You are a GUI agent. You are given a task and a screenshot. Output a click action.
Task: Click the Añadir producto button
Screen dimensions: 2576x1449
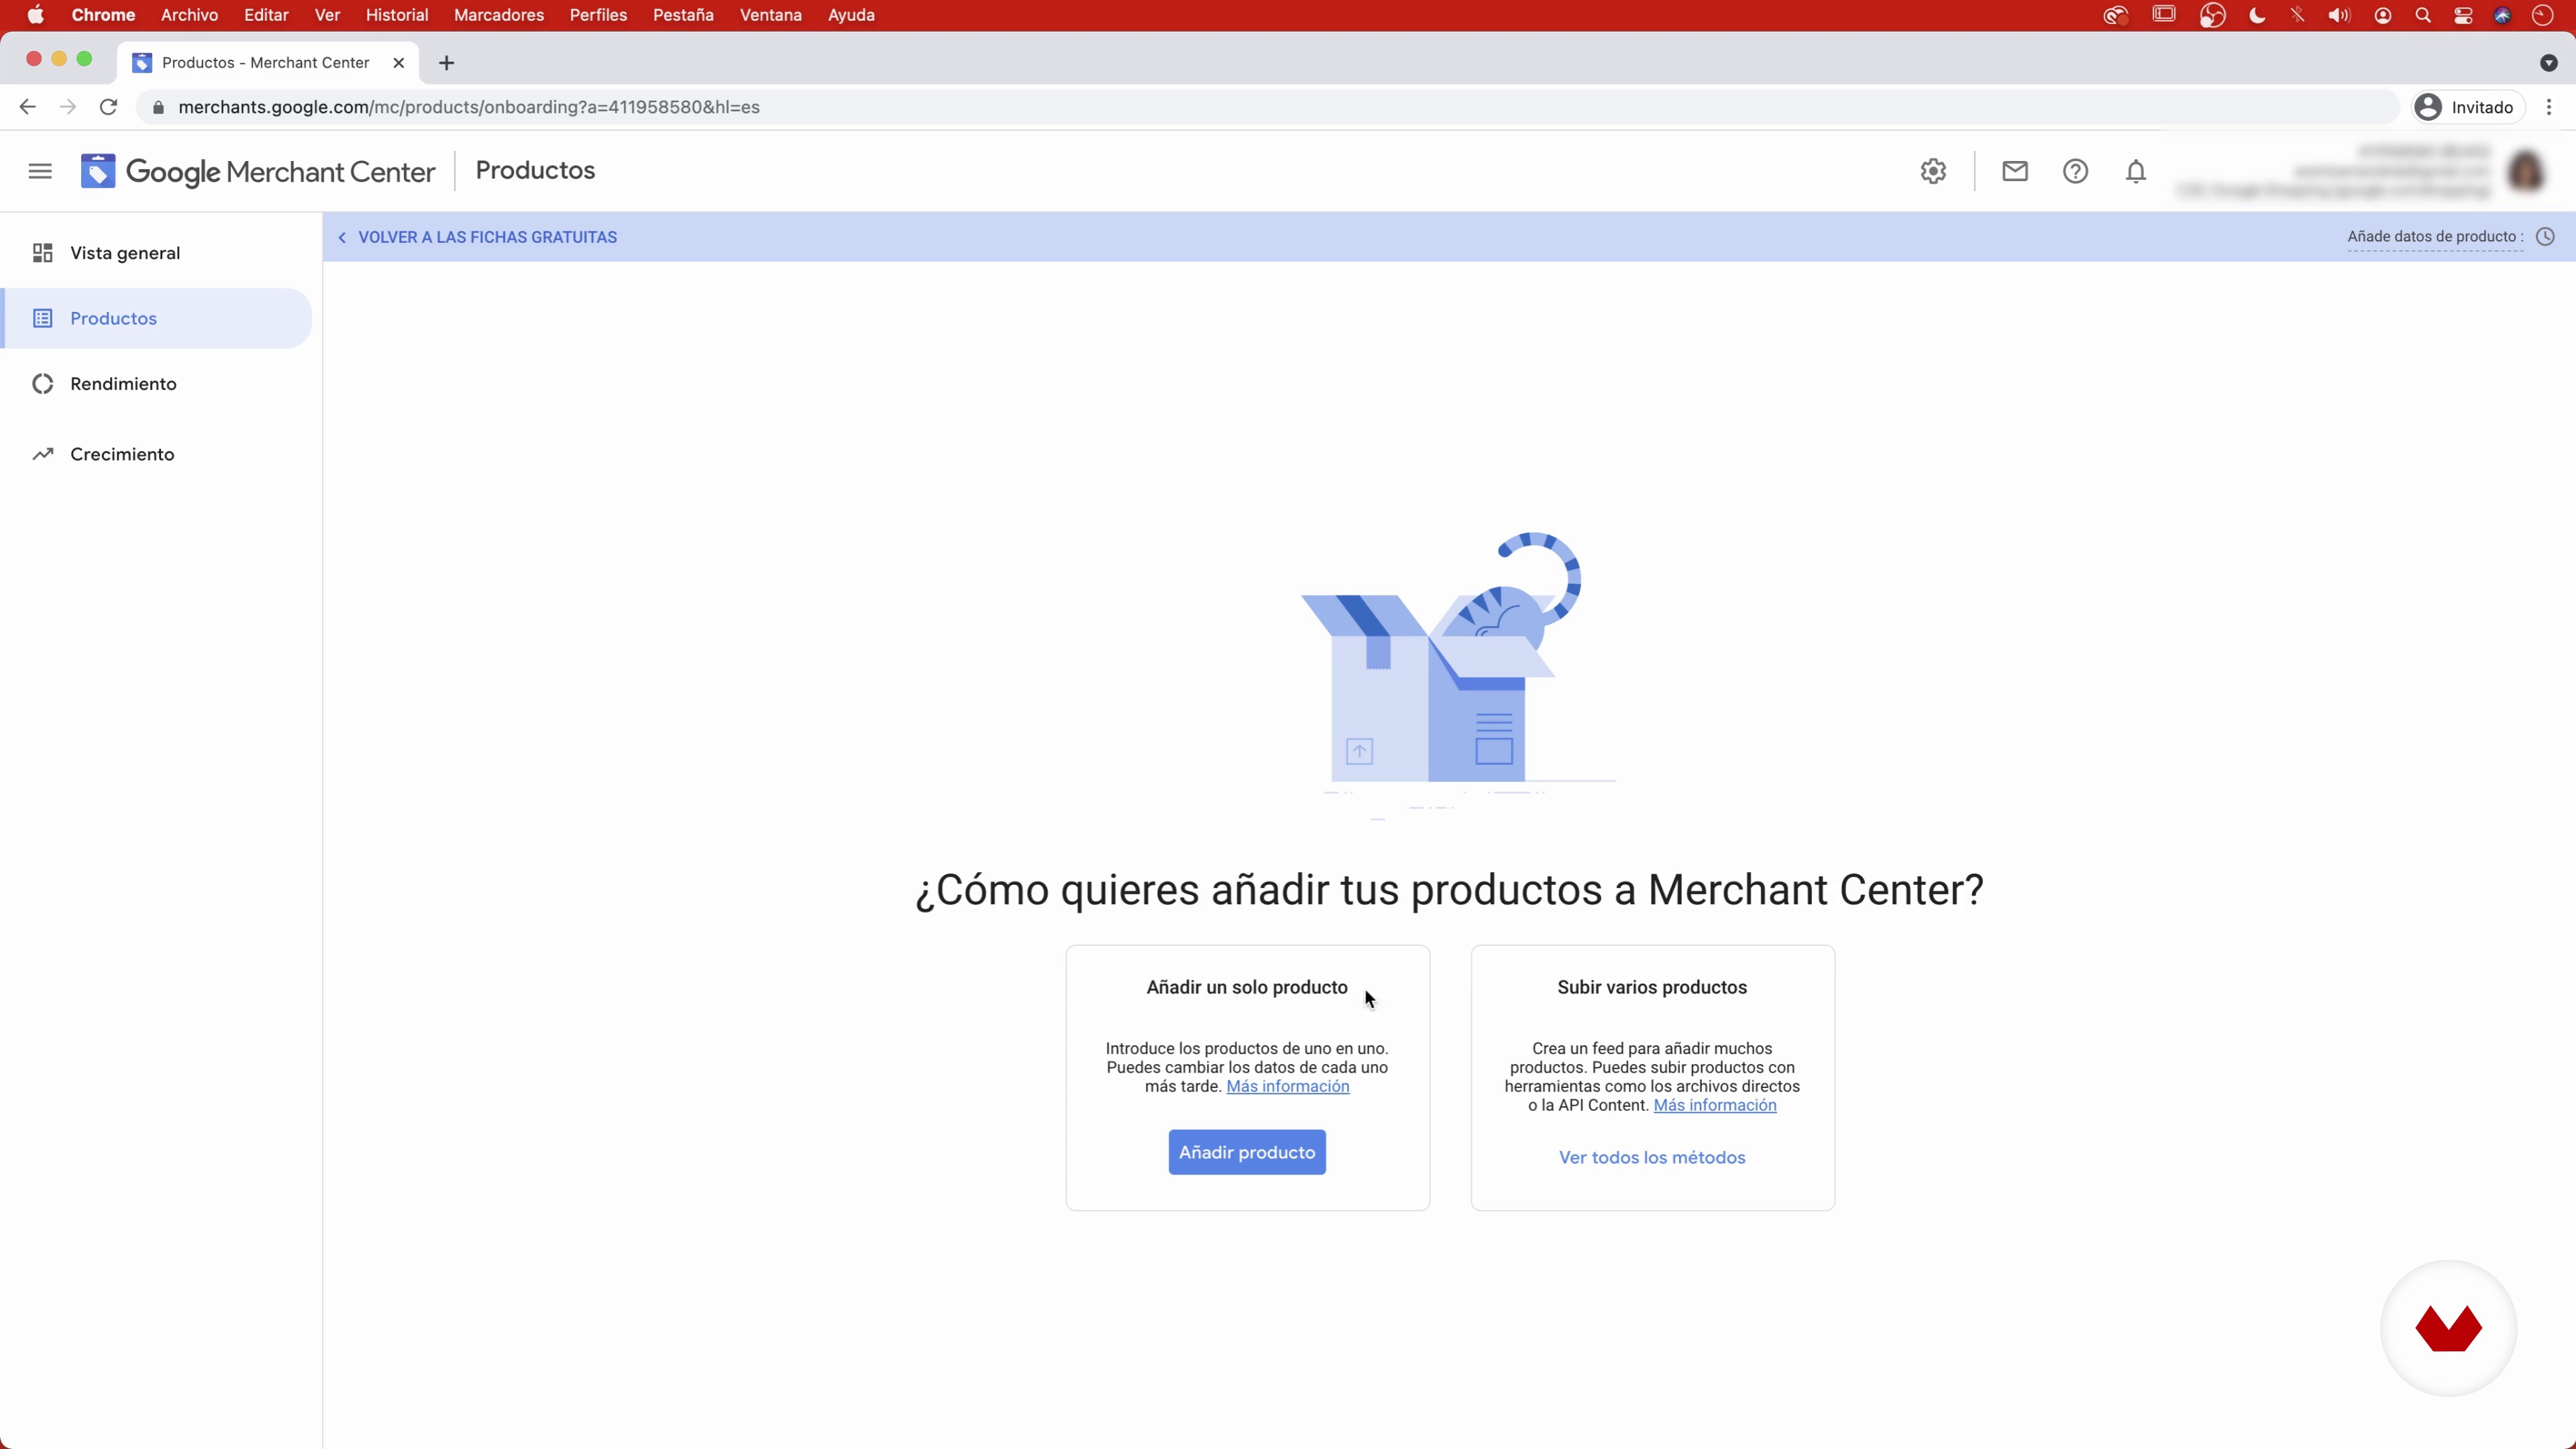[x=1247, y=1152]
